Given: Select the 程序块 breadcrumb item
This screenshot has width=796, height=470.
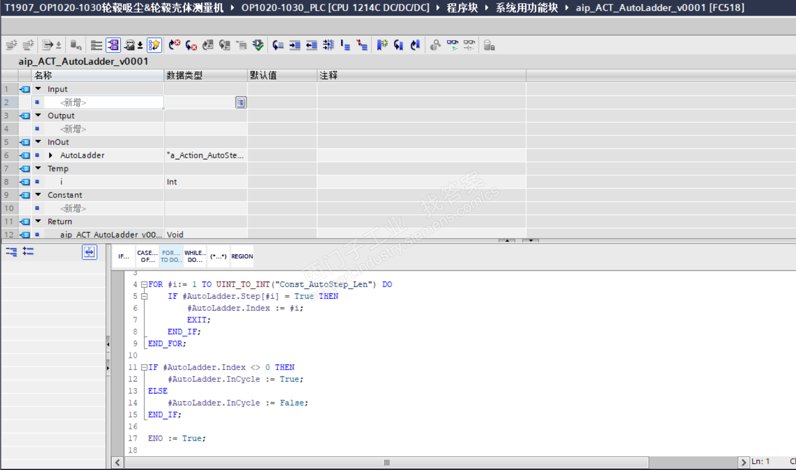Looking at the screenshot, I should coord(462,8).
